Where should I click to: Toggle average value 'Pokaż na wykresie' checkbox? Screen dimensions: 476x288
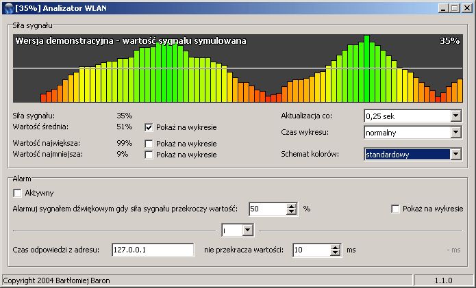[149, 127]
